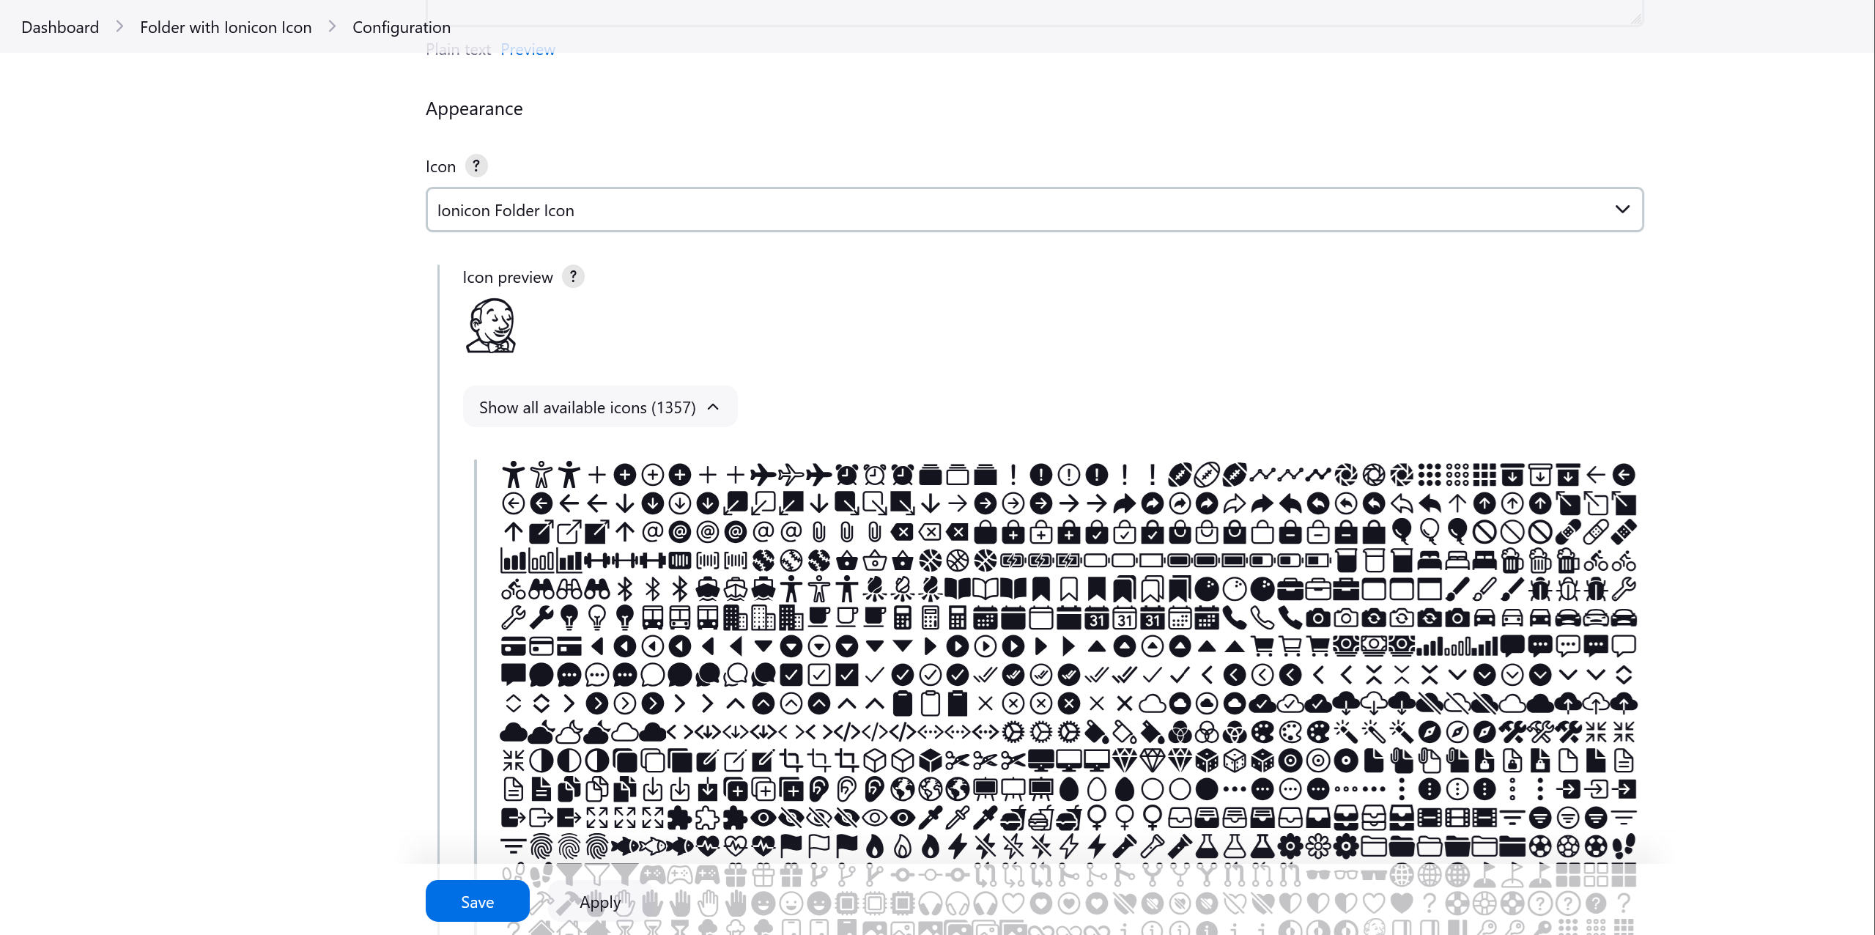Toggle the Appearance section visibility
This screenshot has width=1875, height=935.
(x=473, y=108)
